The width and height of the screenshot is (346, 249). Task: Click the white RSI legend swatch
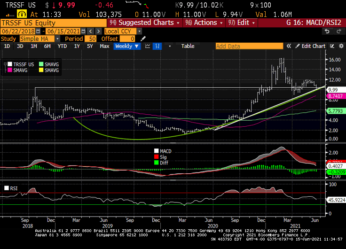coord(7,188)
